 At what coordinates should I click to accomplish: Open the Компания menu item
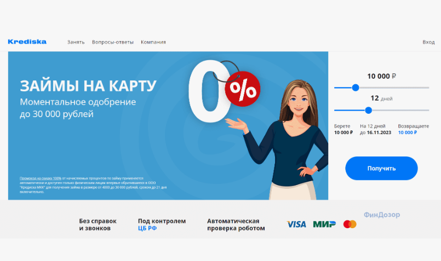pos(153,42)
